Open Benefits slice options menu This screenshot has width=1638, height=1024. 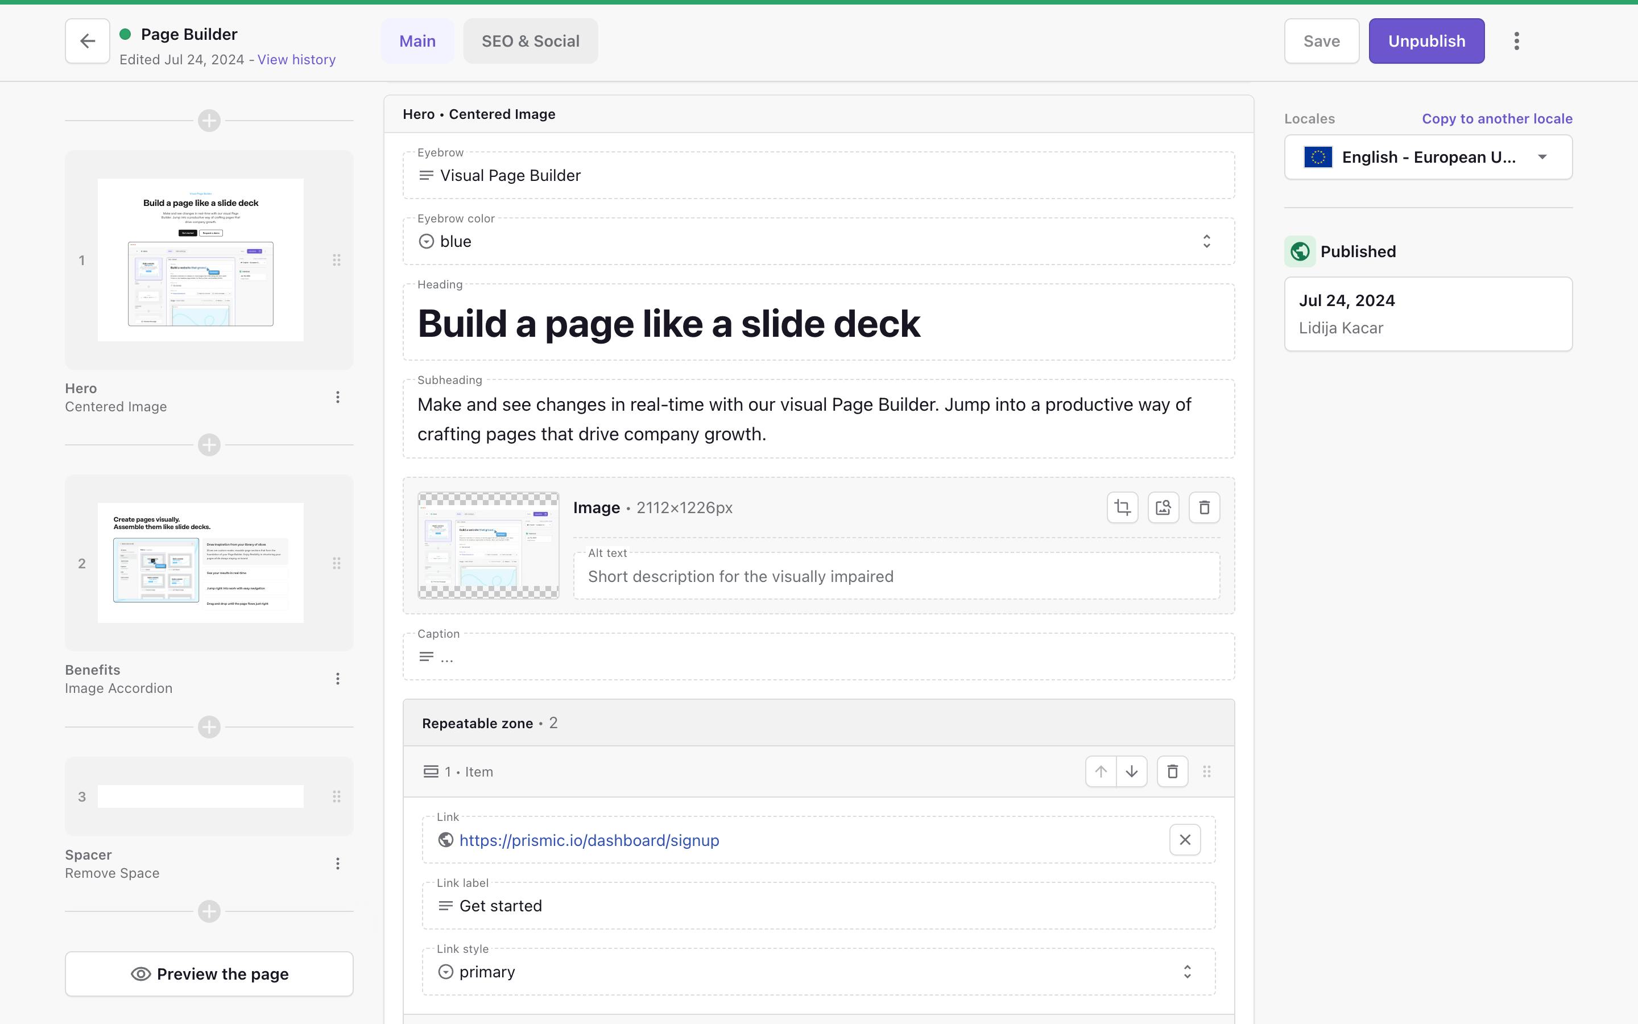338,679
